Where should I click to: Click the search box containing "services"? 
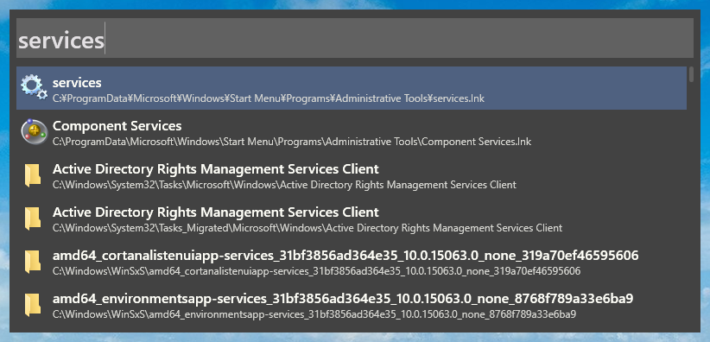tap(354, 38)
